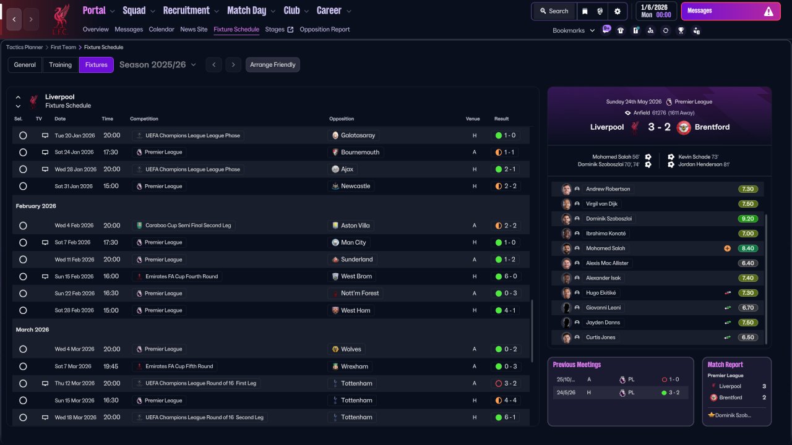This screenshot has height=445, width=792.
Task: Click the substitution icon beside Curtis Jones
Action: tap(728, 337)
